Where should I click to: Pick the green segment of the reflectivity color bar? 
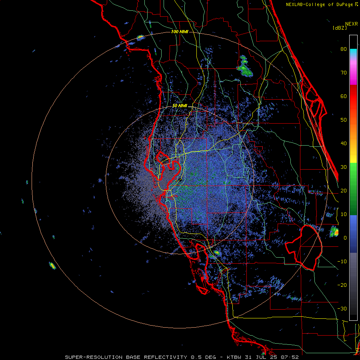[x=353, y=189]
